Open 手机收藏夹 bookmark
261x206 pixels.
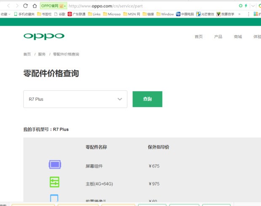24,14
